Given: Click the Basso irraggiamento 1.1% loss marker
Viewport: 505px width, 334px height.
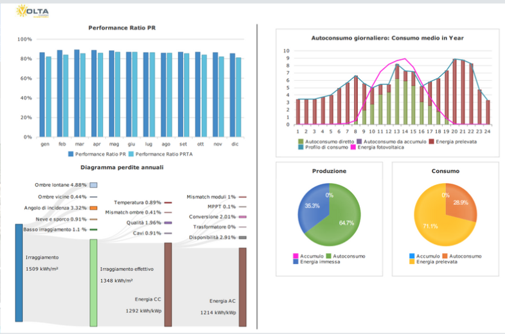Looking at the screenshot, I should pos(93,230).
